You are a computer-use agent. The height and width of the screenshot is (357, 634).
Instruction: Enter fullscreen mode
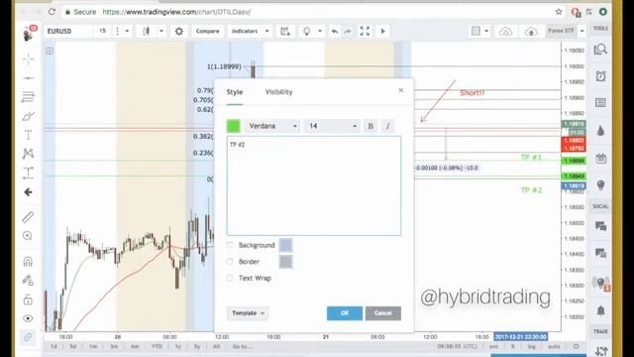coord(365,31)
